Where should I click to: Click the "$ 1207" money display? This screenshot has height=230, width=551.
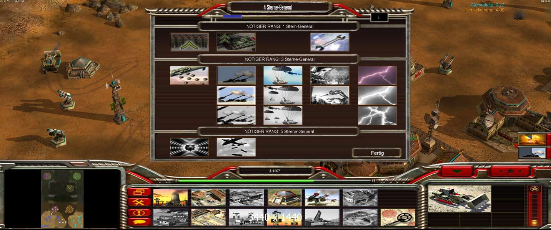275,171
